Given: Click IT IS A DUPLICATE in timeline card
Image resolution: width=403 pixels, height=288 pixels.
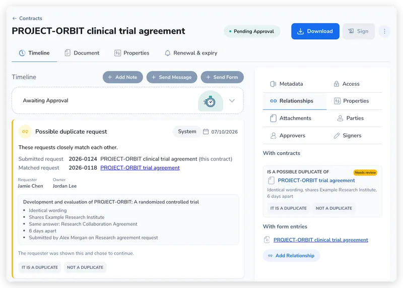Looking at the screenshot, I should tap(40, 267).
